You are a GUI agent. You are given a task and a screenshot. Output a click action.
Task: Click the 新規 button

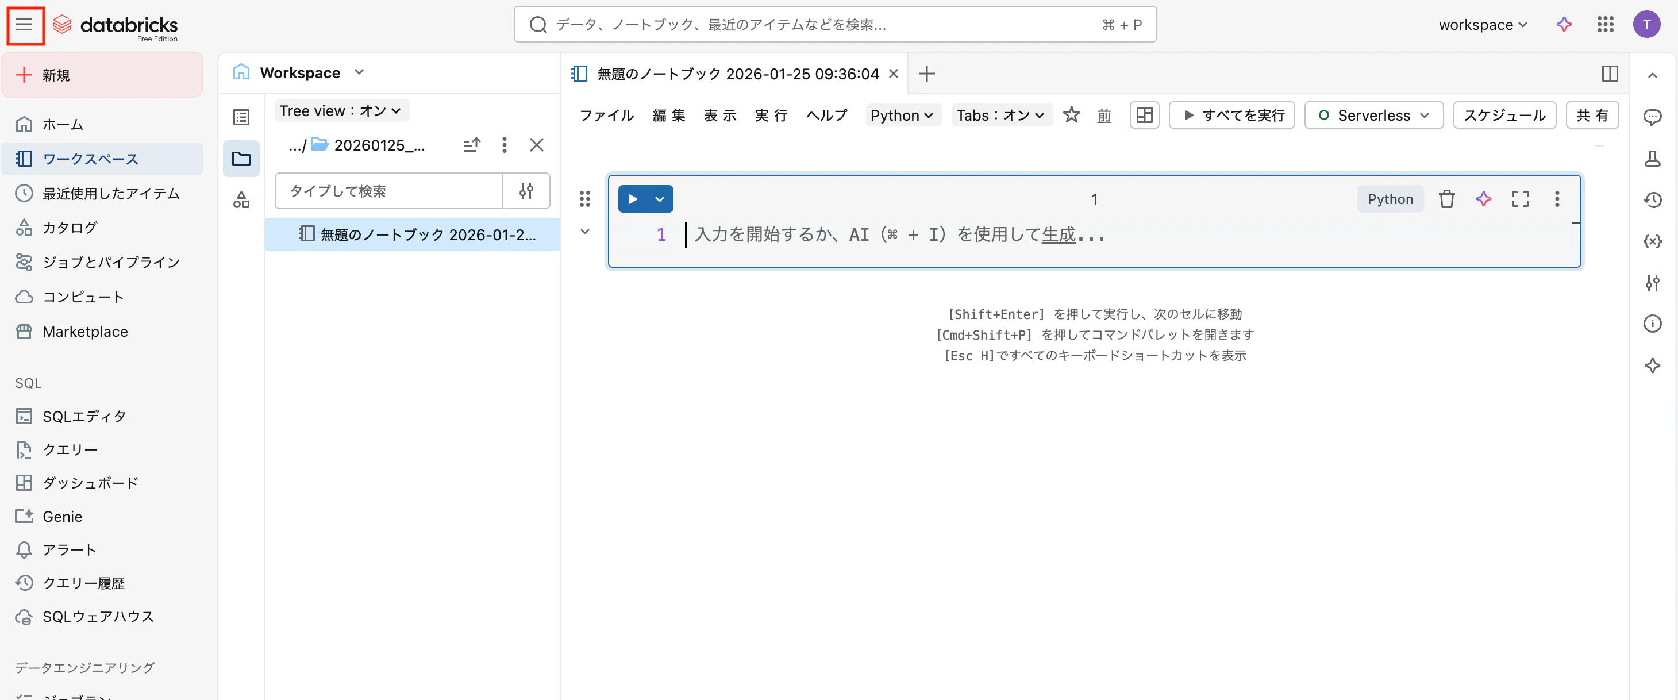(102, 75)
